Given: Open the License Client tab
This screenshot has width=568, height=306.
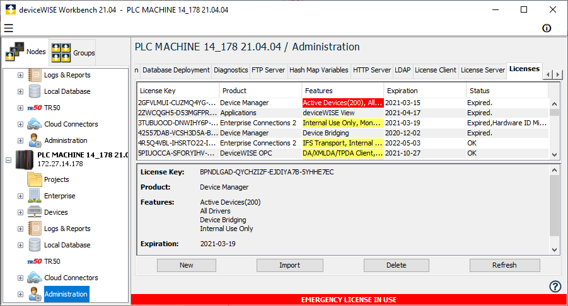Looking at the screenshot, I should (436, 70).
